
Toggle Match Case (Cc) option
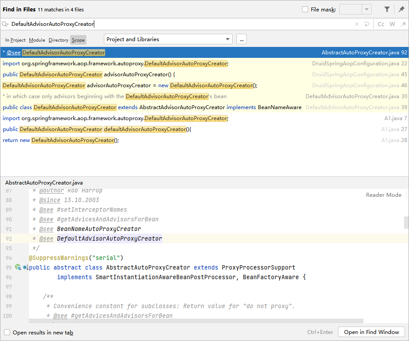pyautogui.click(x=381, y=24)
